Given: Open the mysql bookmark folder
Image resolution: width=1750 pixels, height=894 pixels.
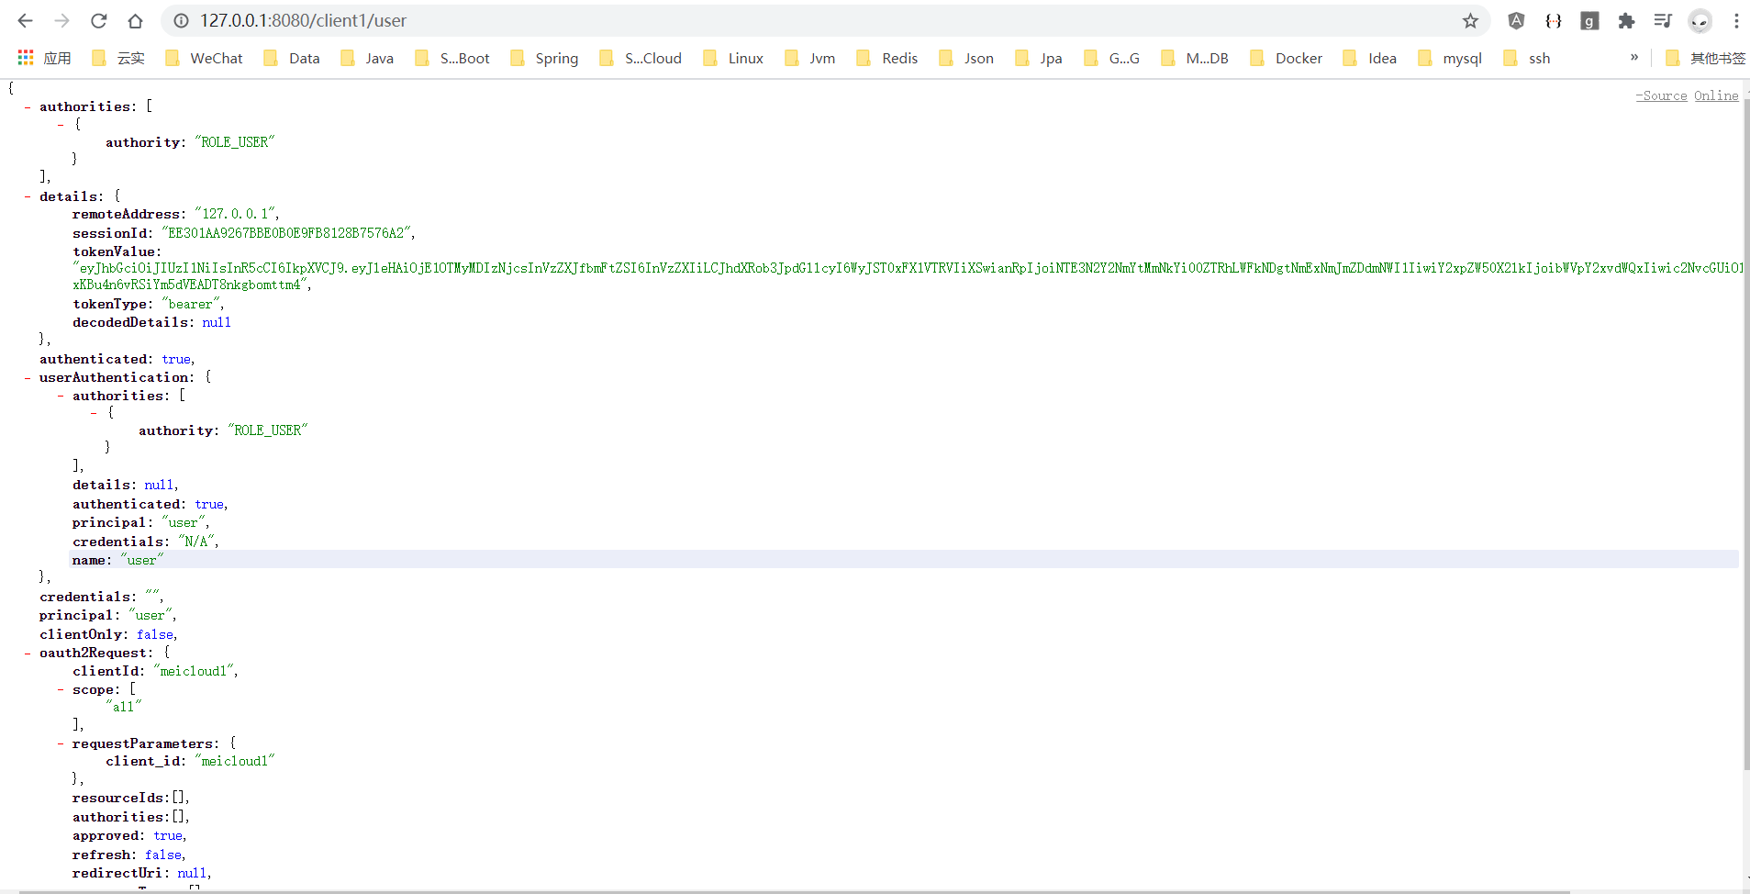Looking at the screenshot, I should click(x=1450, y=58).
